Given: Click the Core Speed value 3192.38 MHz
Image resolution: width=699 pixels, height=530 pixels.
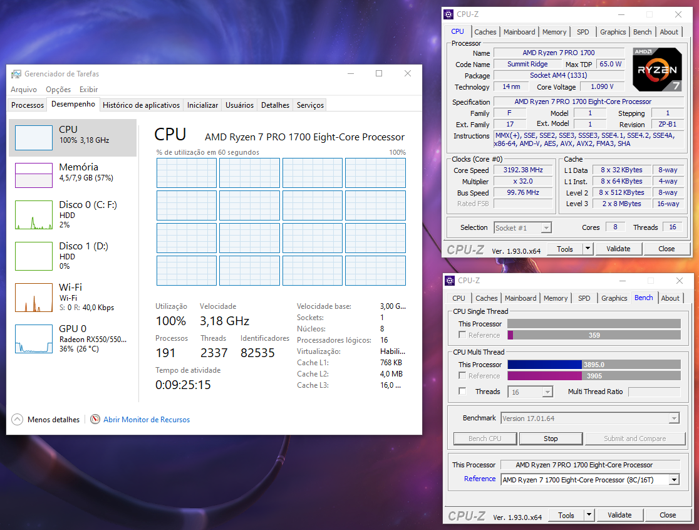Looking at the screenshot, I should coord(523,170).
